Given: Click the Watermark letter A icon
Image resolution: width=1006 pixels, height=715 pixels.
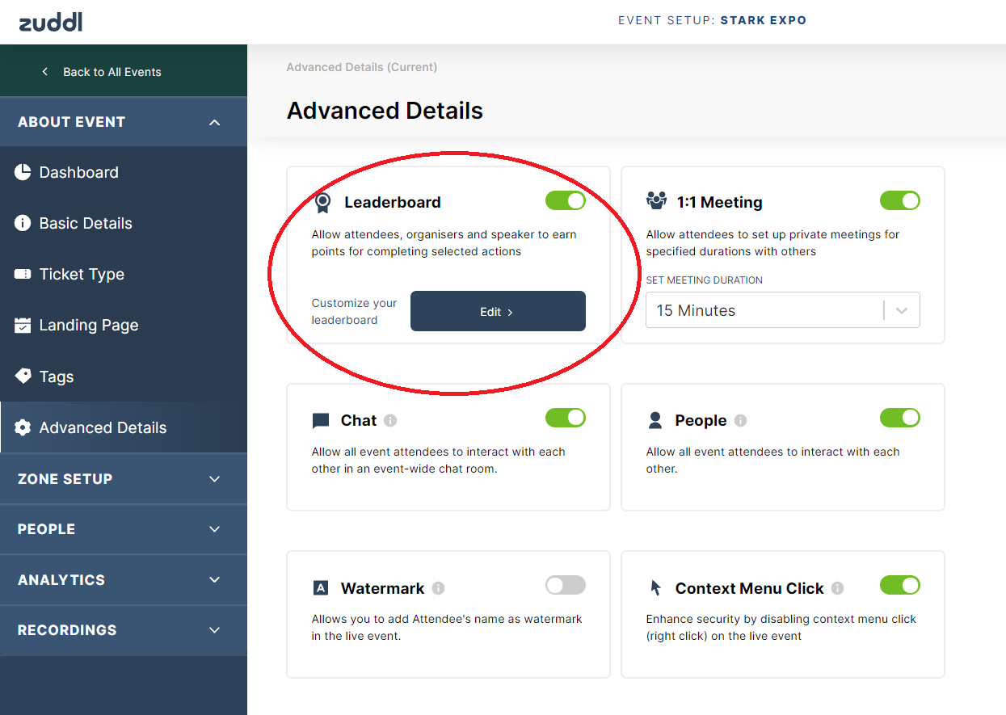Looking at the screenshot, I should tap(321, 588).
